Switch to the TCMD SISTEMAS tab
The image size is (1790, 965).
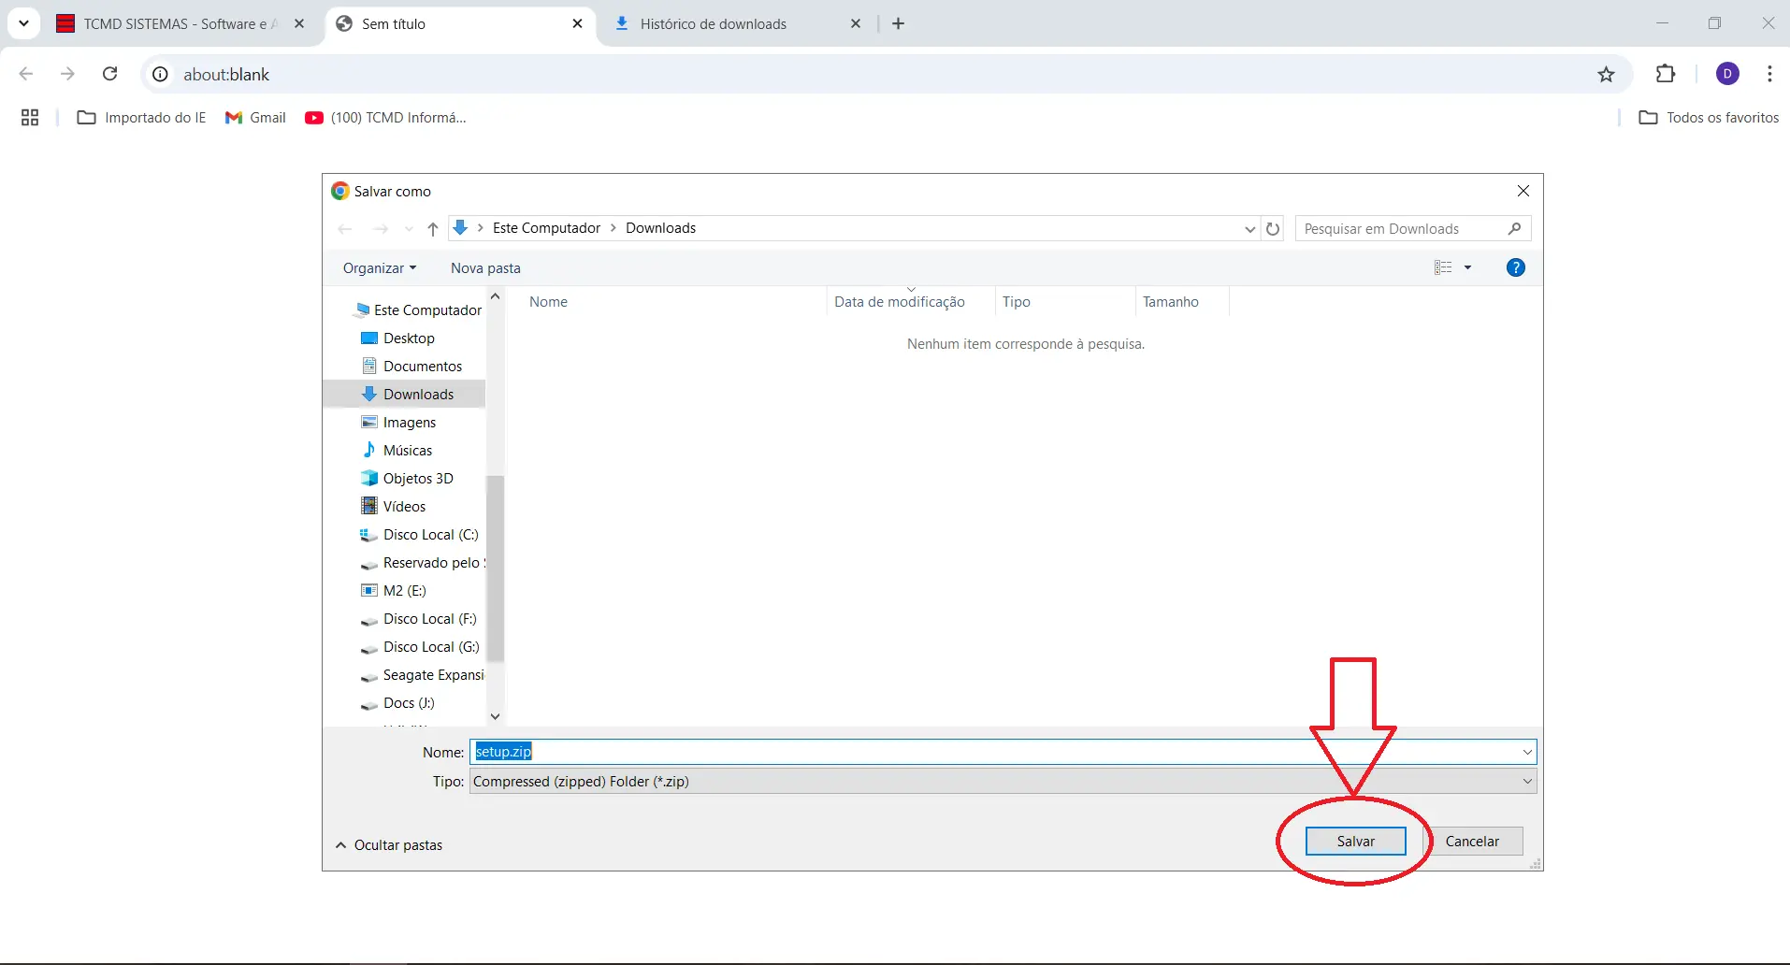tap(174, 24)
